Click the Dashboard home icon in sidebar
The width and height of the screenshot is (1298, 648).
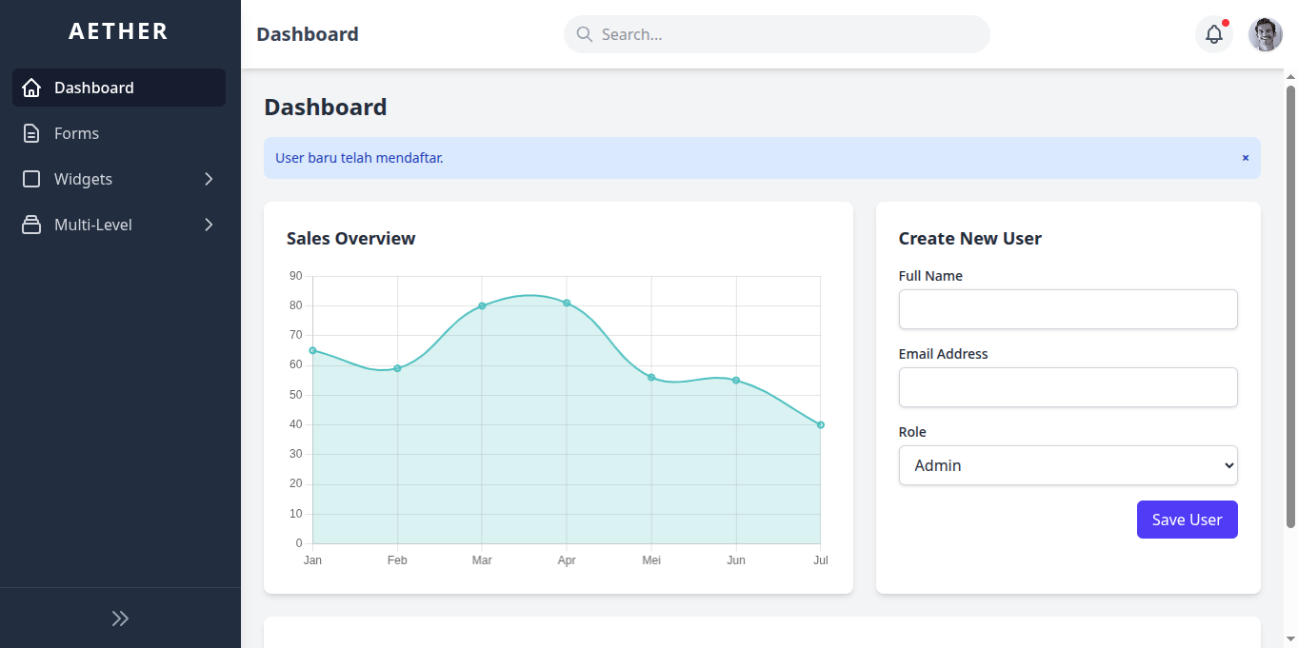[x=31, y=88]
